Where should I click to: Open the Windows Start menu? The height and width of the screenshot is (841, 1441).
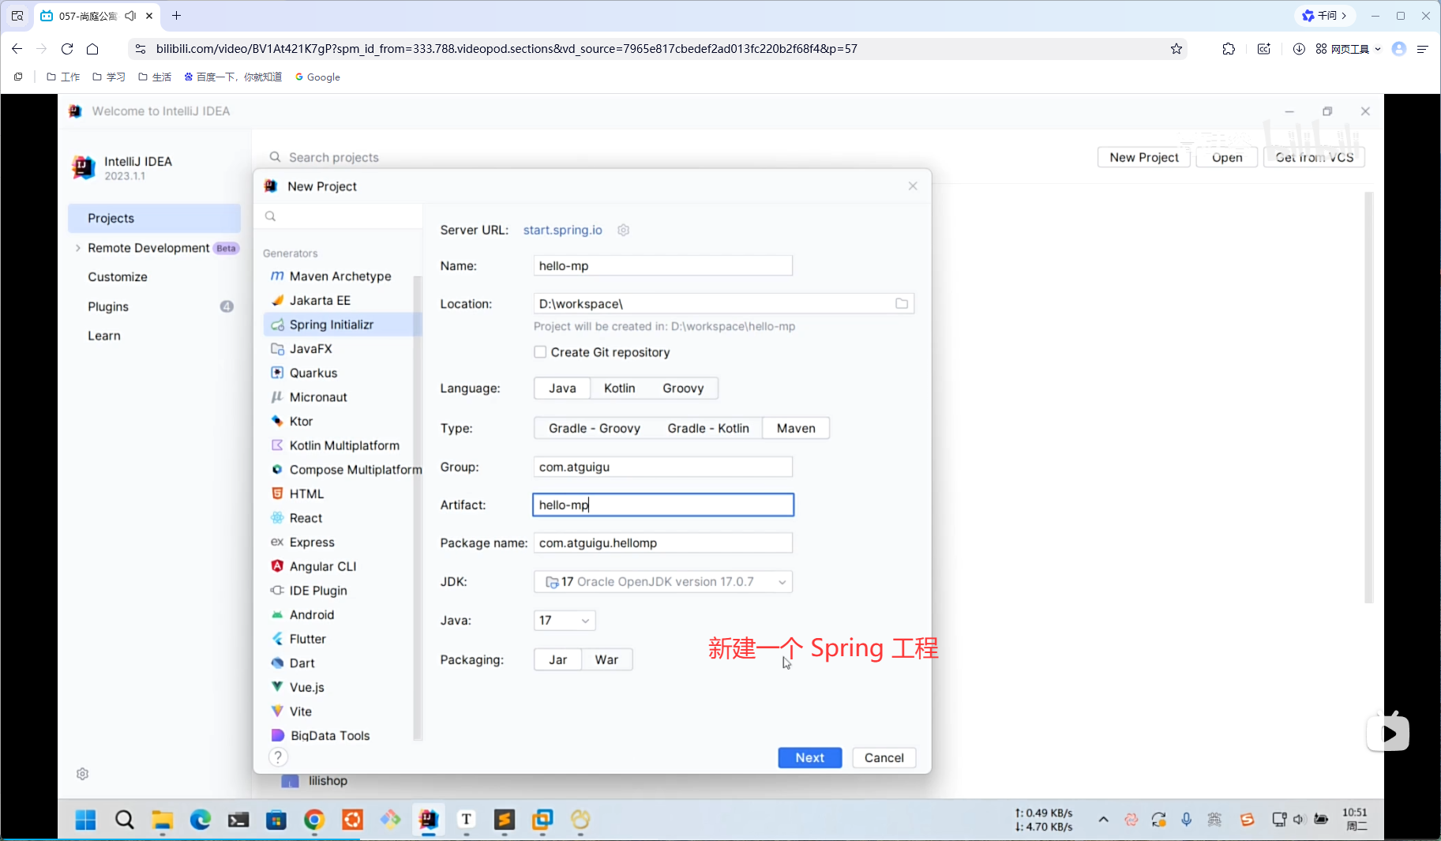tap(85, 820)
